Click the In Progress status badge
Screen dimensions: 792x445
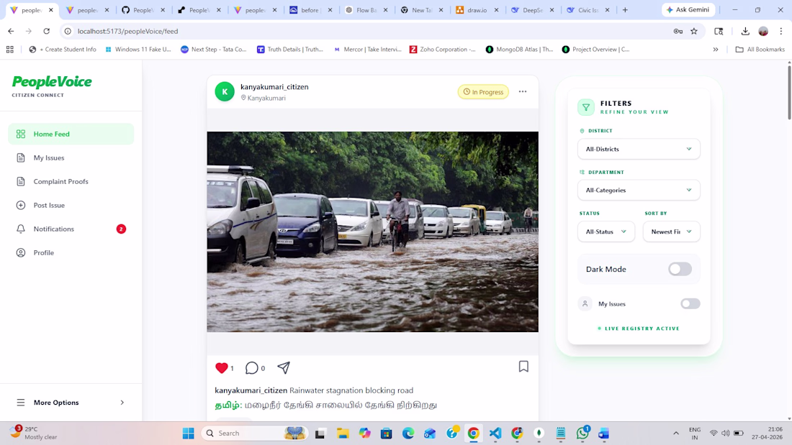[483, 92]
